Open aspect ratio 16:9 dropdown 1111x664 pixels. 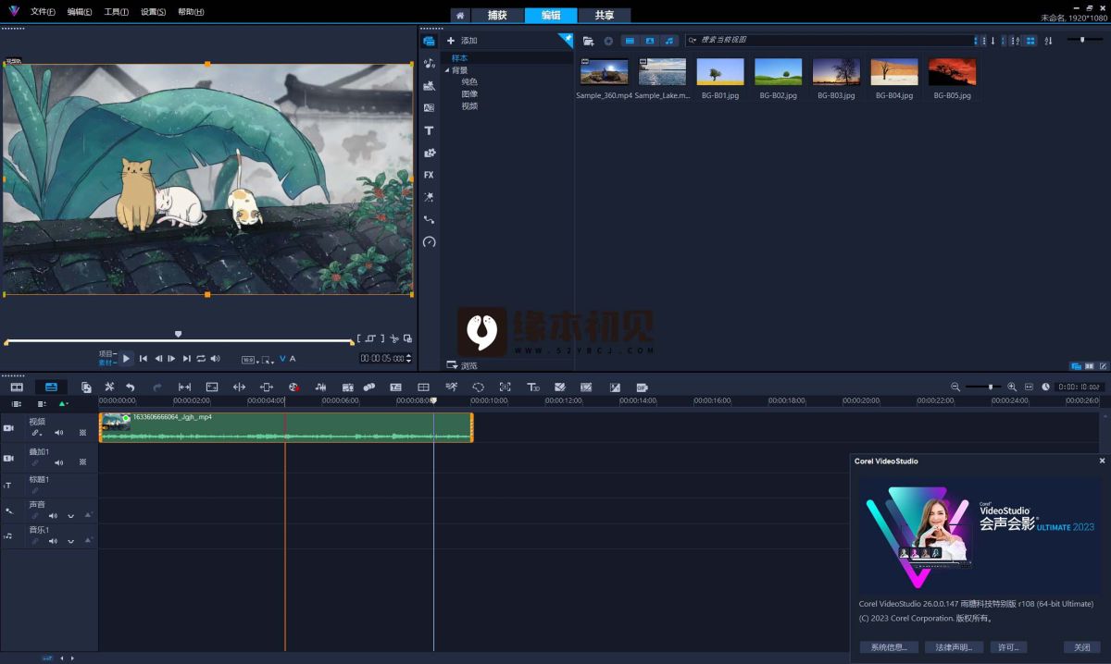tap(252, 359)
